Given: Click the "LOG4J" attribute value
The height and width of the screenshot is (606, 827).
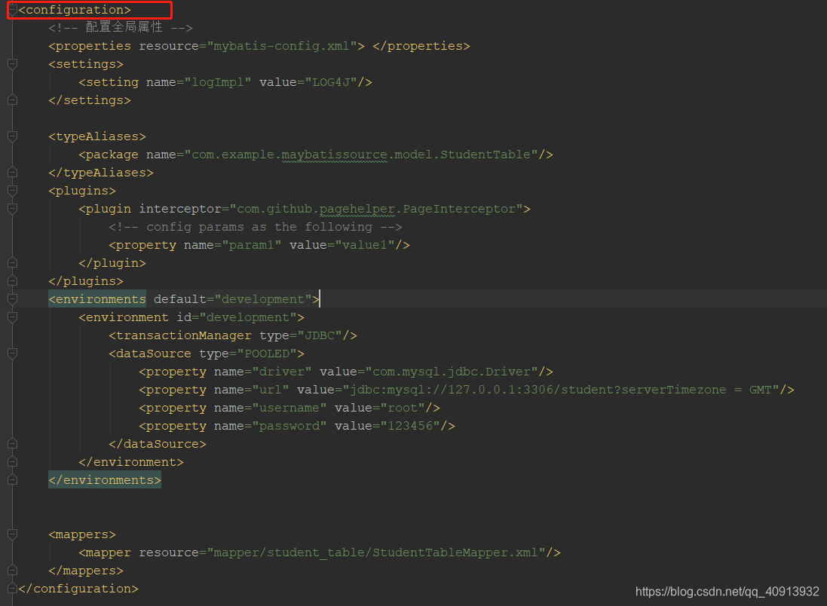Looking at the screenshot, I should 331,82.
